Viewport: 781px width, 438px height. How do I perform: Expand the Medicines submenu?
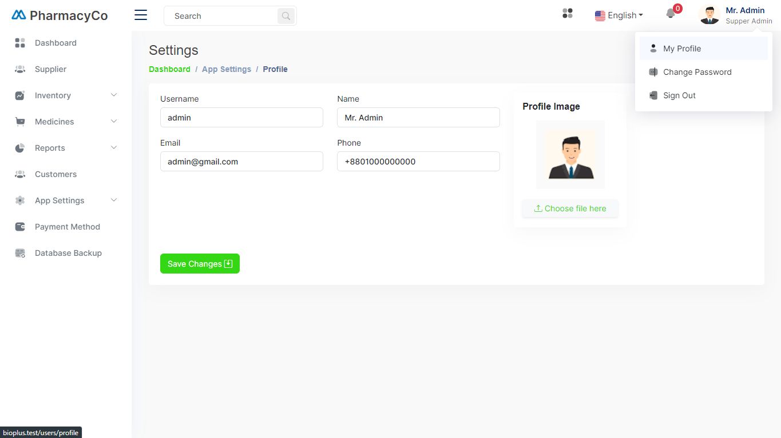pos(113,122)
